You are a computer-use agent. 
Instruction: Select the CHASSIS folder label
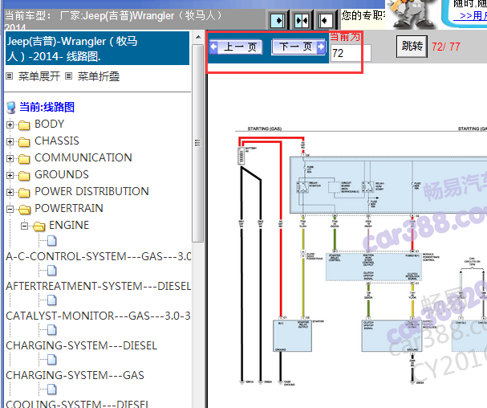pos(57,141)
